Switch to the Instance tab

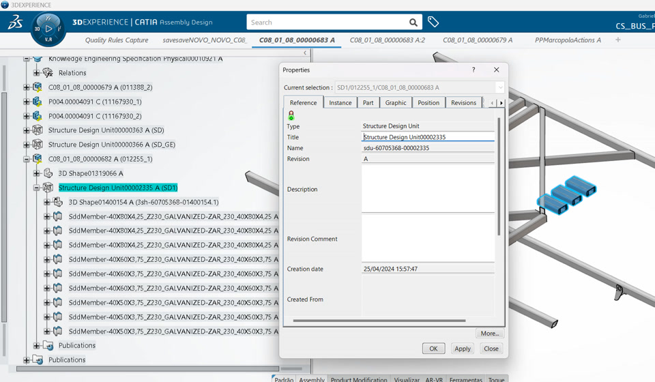tap(340, 103)
